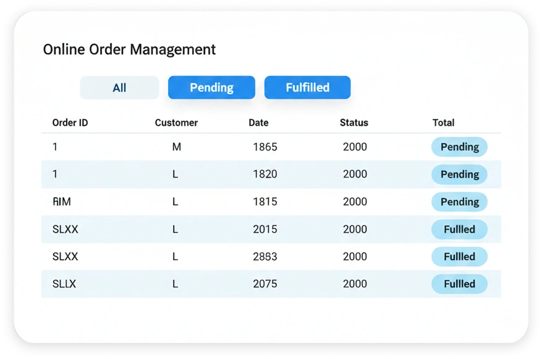
Task: Click the Pending badge in the RIM row
Action: click(459, 202)
